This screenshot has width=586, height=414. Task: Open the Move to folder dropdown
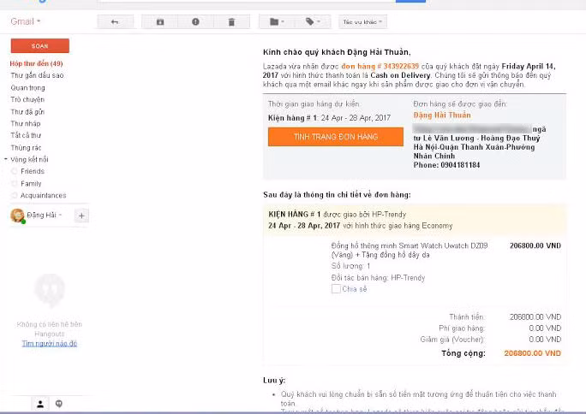[277, 22]
